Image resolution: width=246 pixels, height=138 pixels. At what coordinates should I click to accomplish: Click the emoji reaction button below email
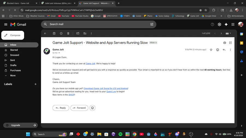click(92, 108)
